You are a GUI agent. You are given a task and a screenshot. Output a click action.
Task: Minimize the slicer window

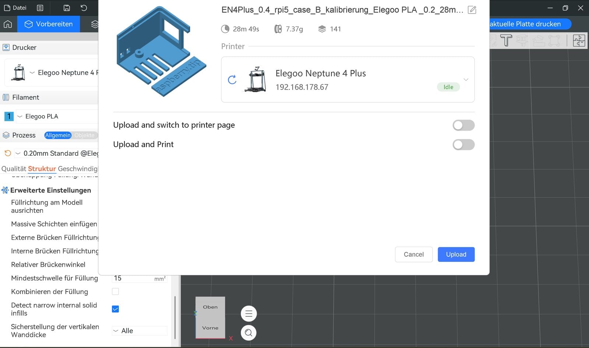(x=550, y=8)
